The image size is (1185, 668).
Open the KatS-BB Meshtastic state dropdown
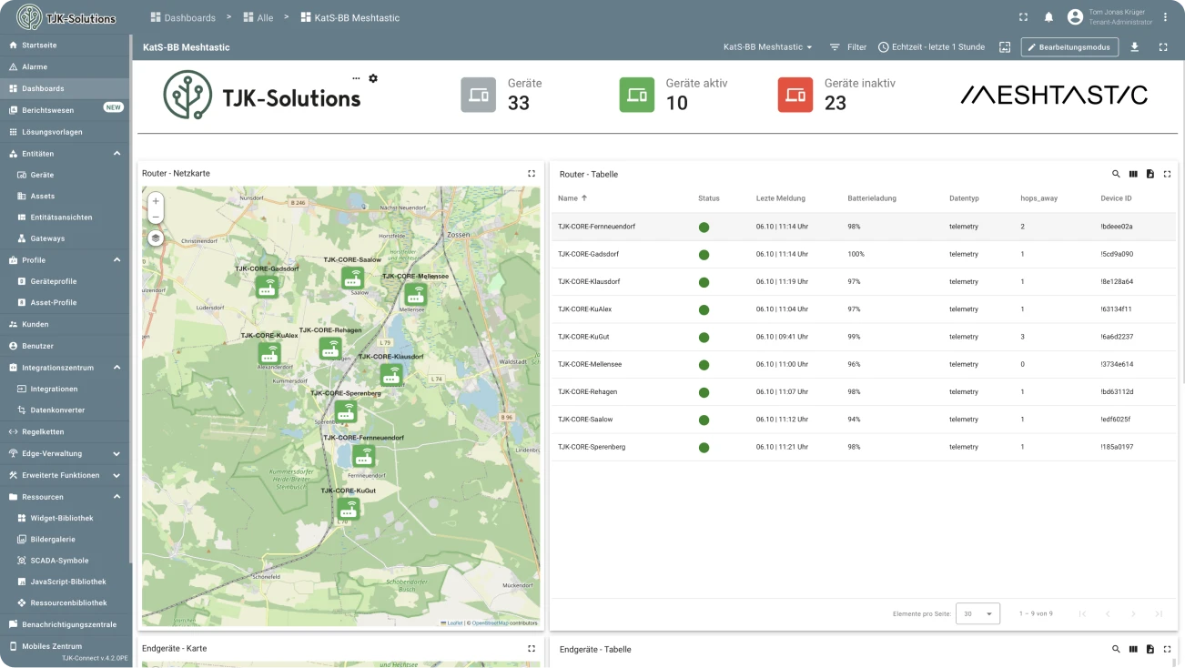coord(767,47)
